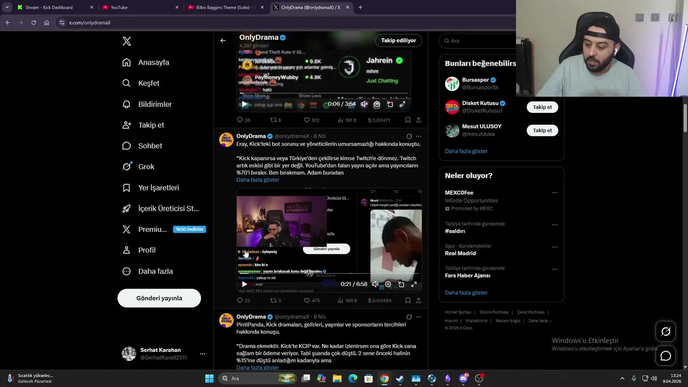The height and width of the screenshot is (387, 688).
Task: Expand Eray post with Daha fazla göster
Action: tap(257, 180)
